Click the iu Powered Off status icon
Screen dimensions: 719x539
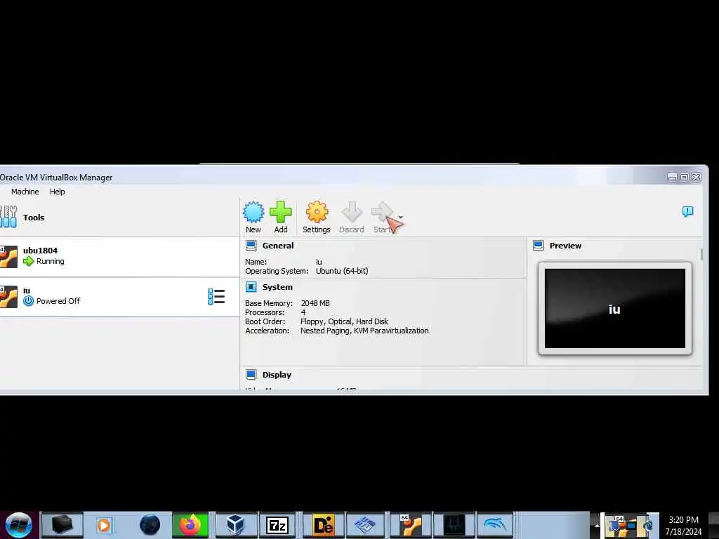(28, 300)
